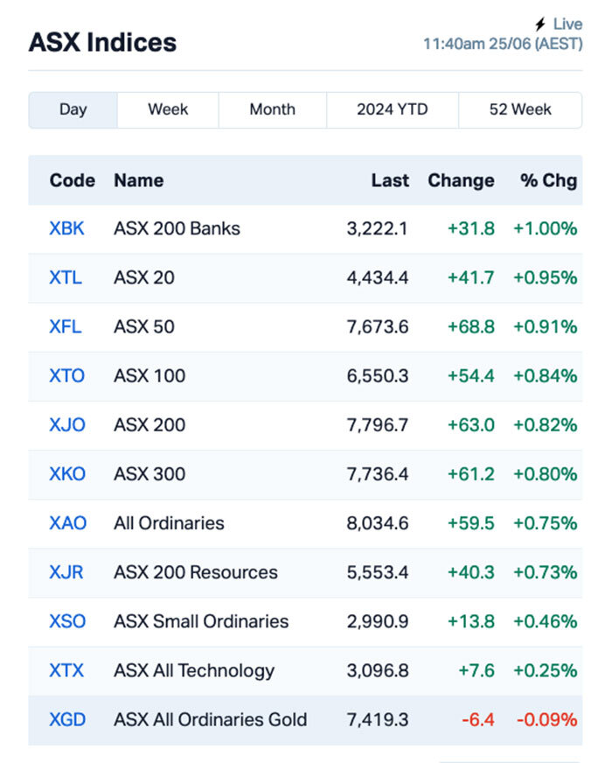Viewport: 612px width, 763px height.
Task: Click the ASX 200 Resources name
Action: pos(196,573)
